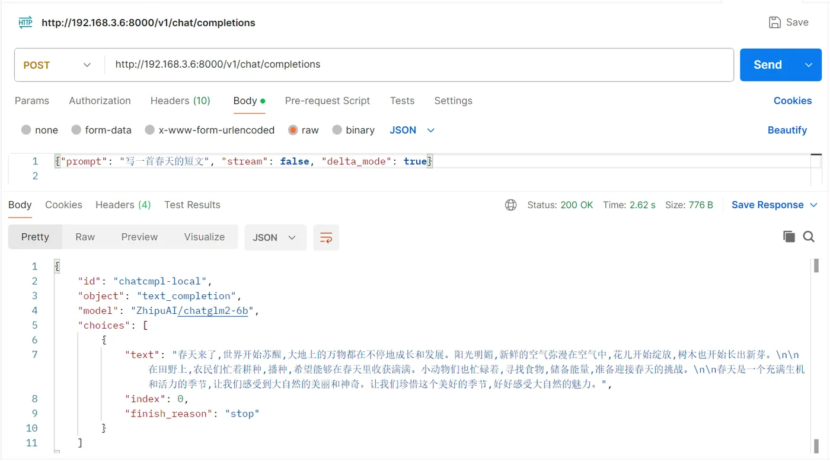Click the Beautify link
The height and width of the screenshot is (461, 830).
click(x=787, y=130)
